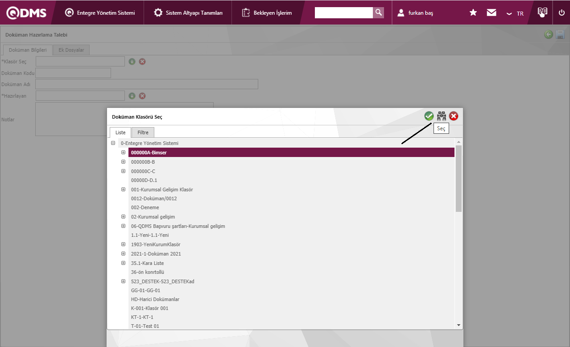Open favorites star icon
The image size is (570, 347).
click(x=473, y=13)
